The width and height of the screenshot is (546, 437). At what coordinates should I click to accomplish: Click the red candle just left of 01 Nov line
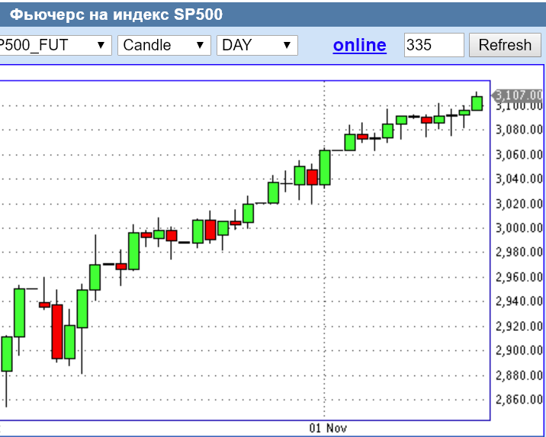pyautogui.click(x=311, y=177)
